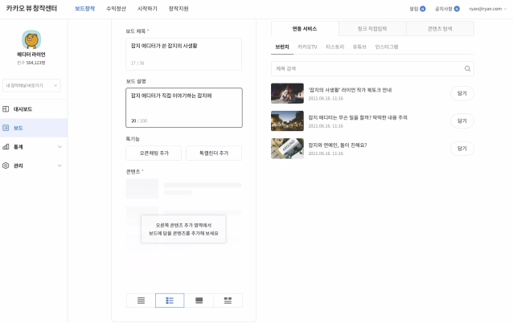Open the 수익정산 top menu
This screenshot has width=513, height=323.
116,9
